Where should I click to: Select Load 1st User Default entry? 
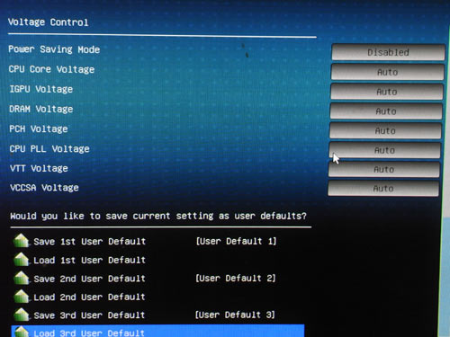pos(89,260)
